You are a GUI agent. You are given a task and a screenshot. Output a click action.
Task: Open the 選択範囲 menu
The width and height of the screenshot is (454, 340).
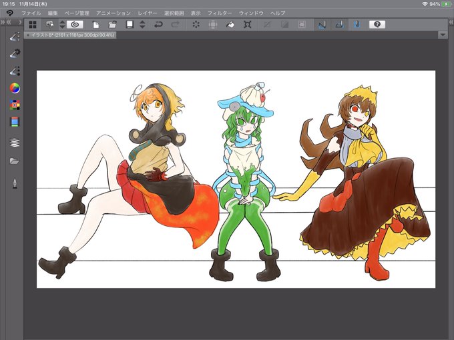(x=174, y=13)
